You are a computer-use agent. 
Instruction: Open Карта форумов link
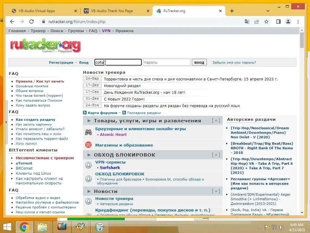[102, 113]
